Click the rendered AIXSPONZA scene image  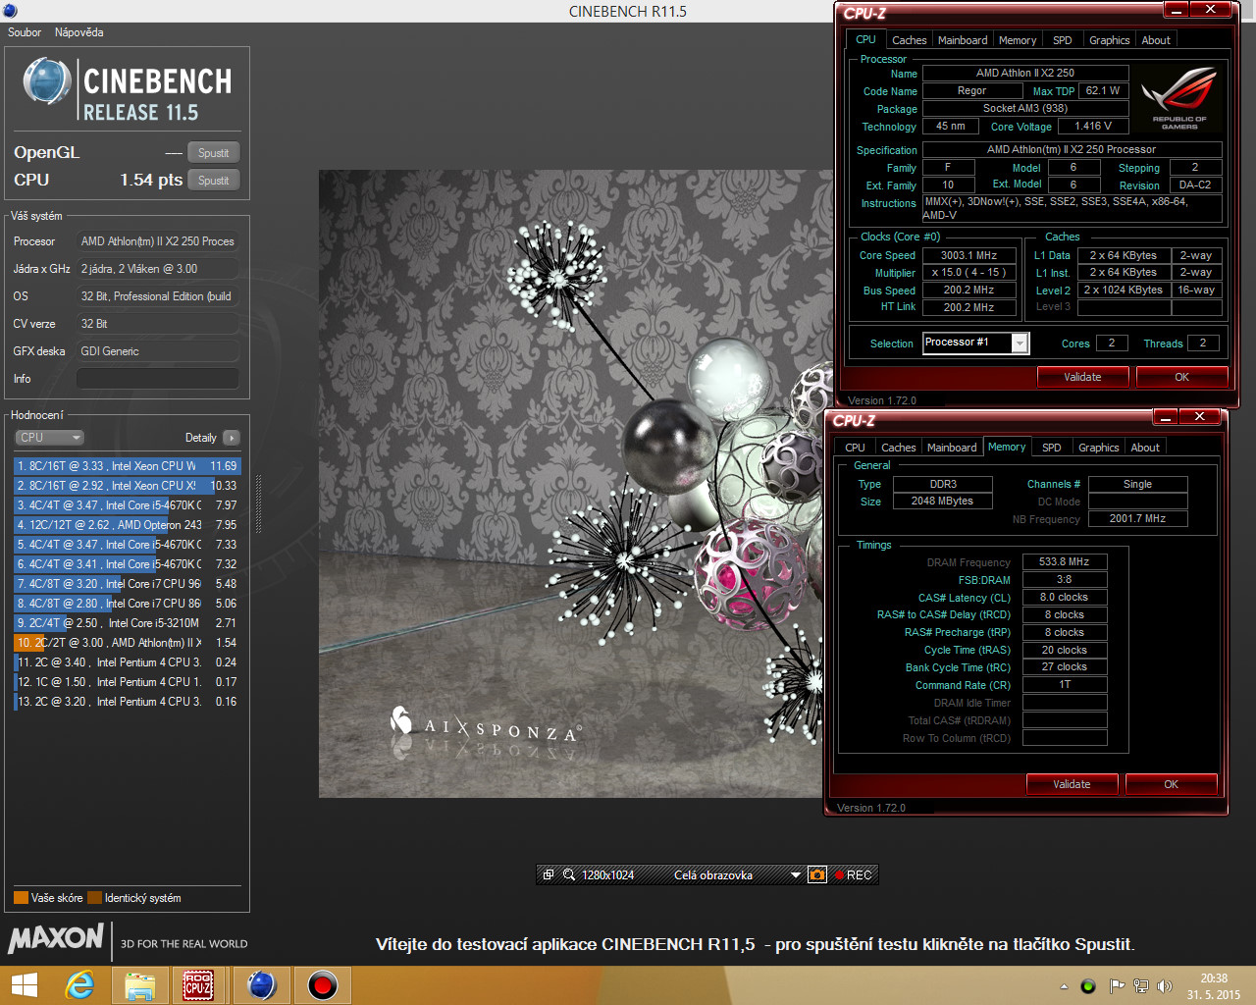(572, 484)
